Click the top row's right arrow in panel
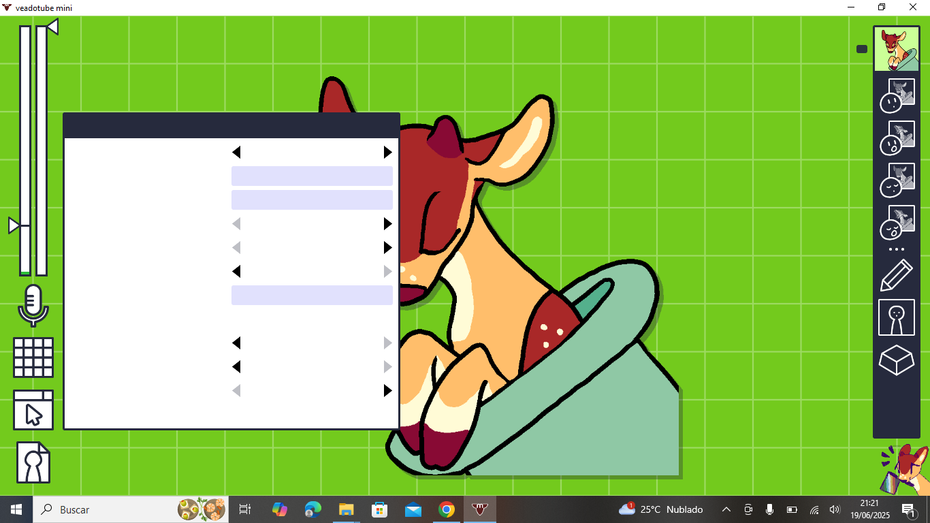Screen dimensions: 930x523 387,152
